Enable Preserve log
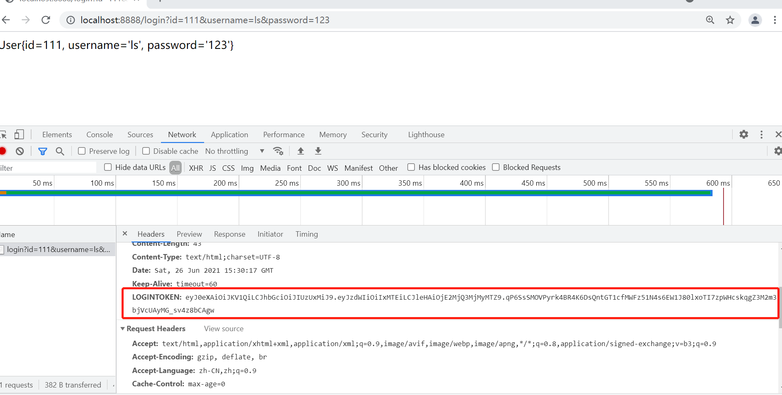 coord(82,151)
